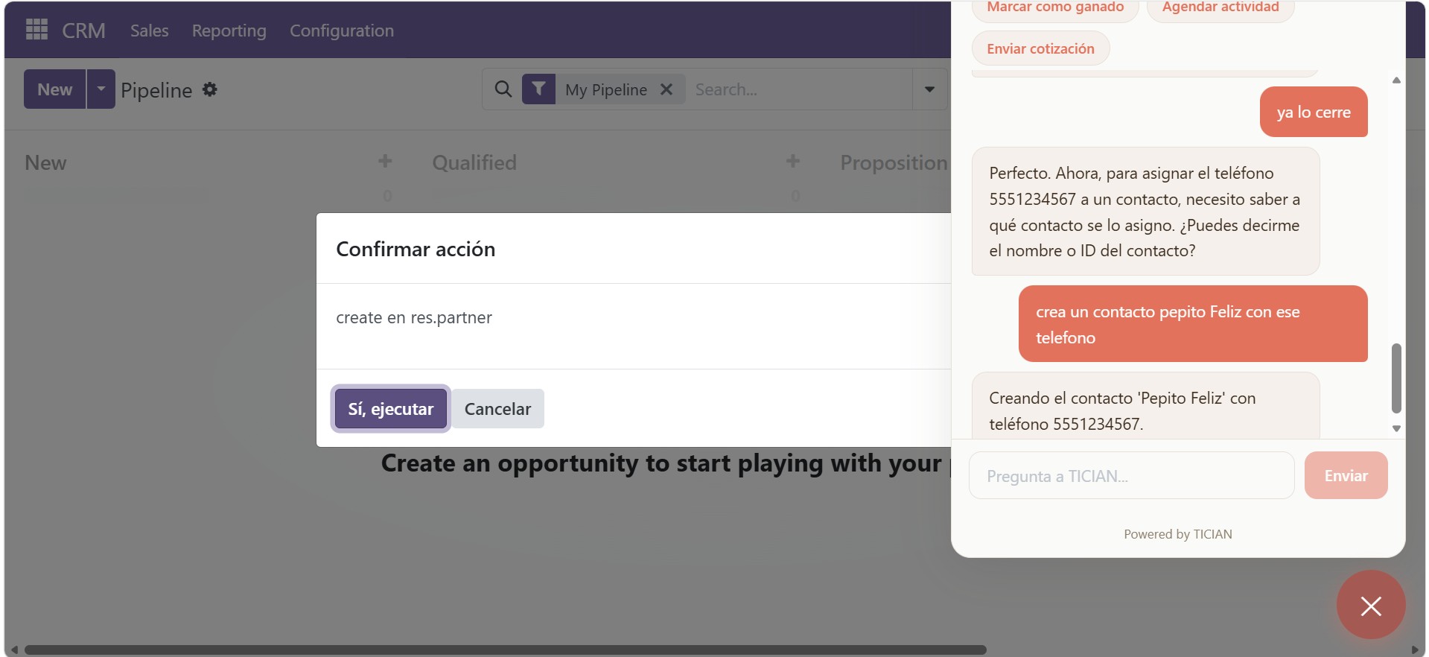The width and height of the screenshot is (1429, 657).
Task: Click the chat vertical scrollbar thumb
Action: click(x=1396, y=378)
